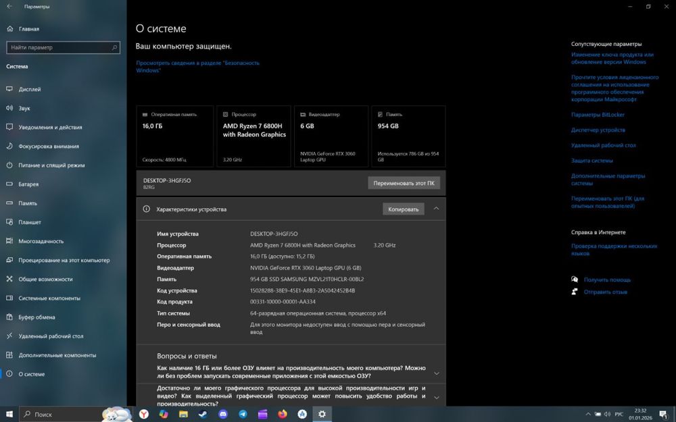The width and height of the screenshot is (676, 422).
Task: Click the Видеоадаптер 6 GB card
Action: click(331, 136)
